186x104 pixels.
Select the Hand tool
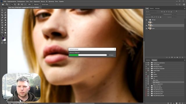(x=5, y=33)
